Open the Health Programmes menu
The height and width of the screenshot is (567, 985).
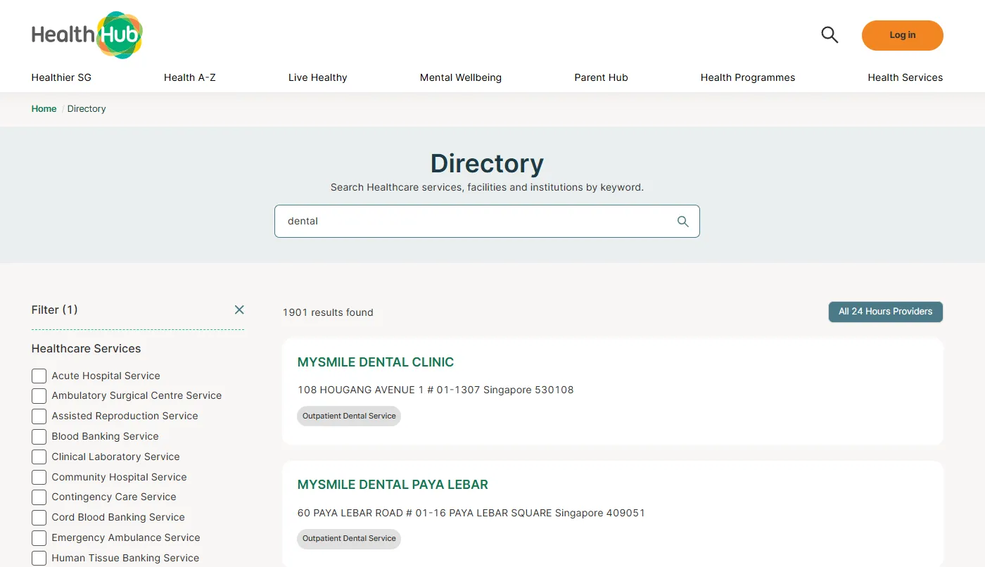coord(748,77)
